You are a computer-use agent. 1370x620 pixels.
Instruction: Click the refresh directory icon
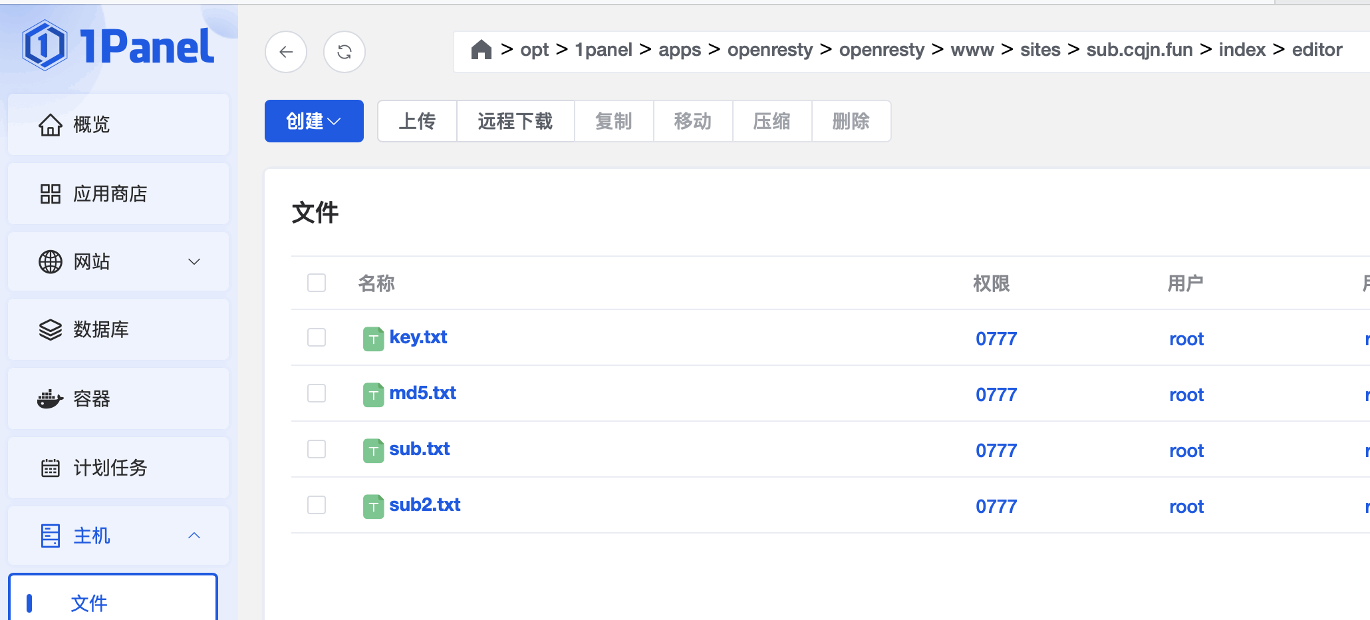pos(344,52)
